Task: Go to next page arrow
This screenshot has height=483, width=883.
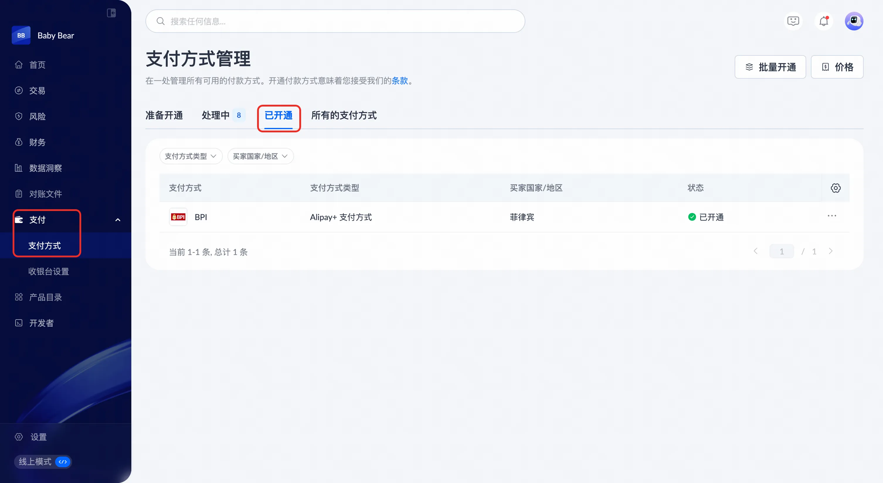Action: point(831,251)
